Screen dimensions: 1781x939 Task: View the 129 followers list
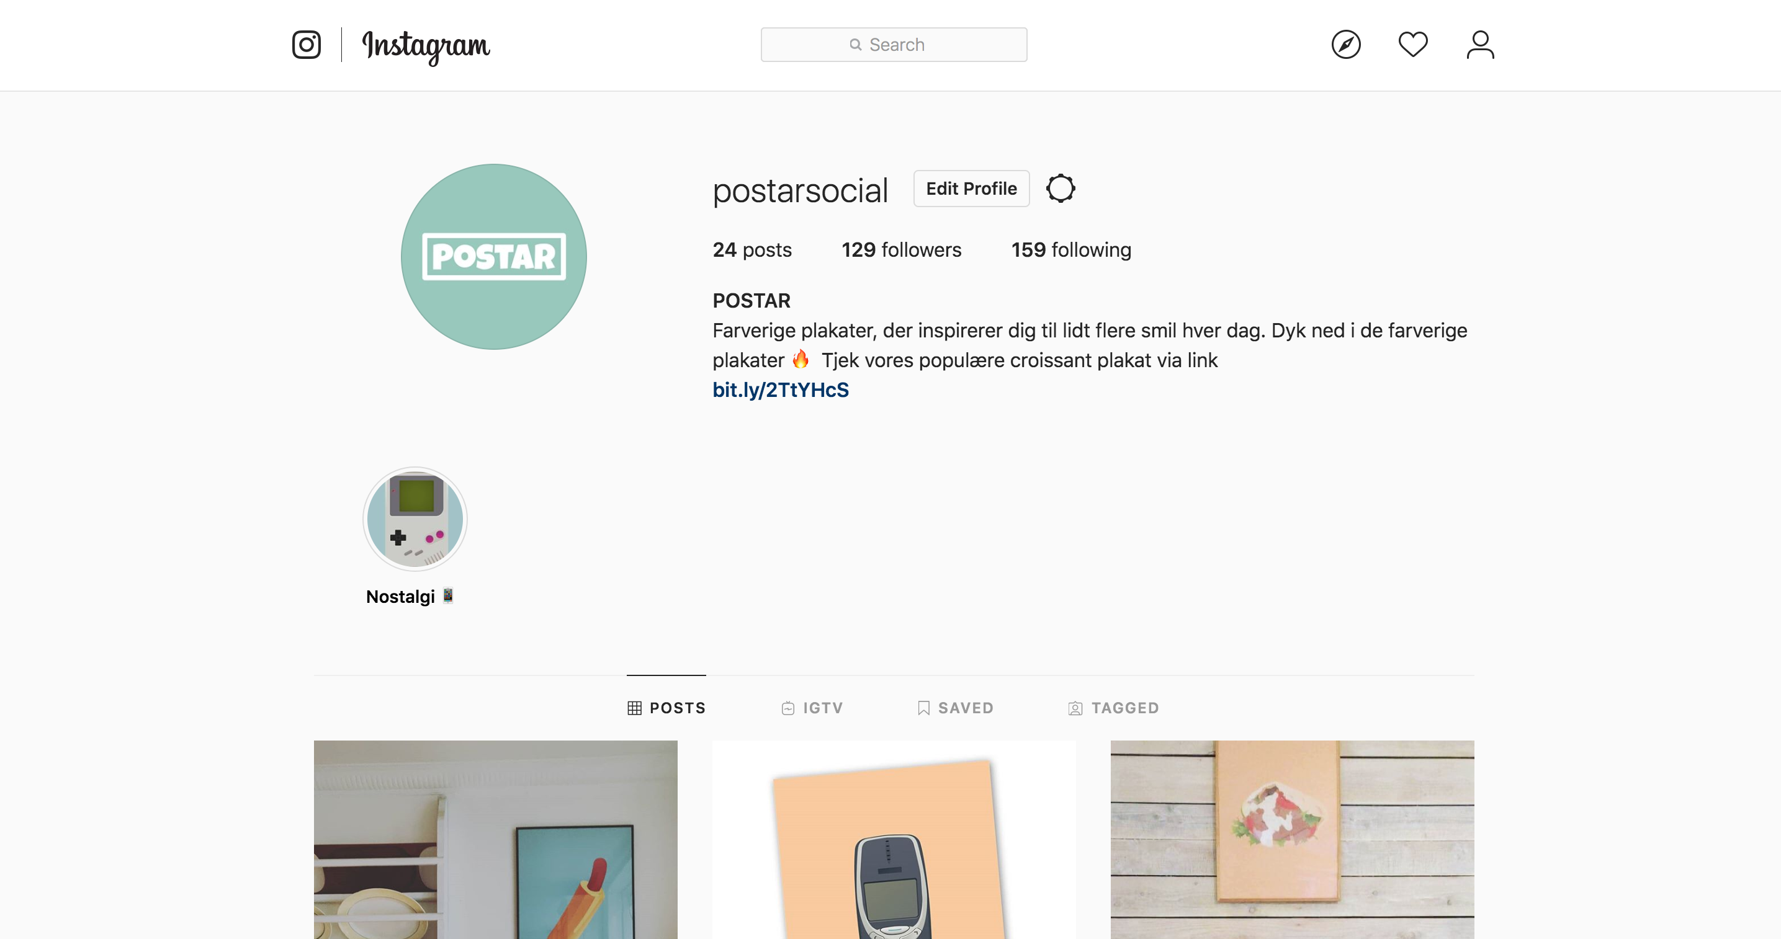coord(901,249)
